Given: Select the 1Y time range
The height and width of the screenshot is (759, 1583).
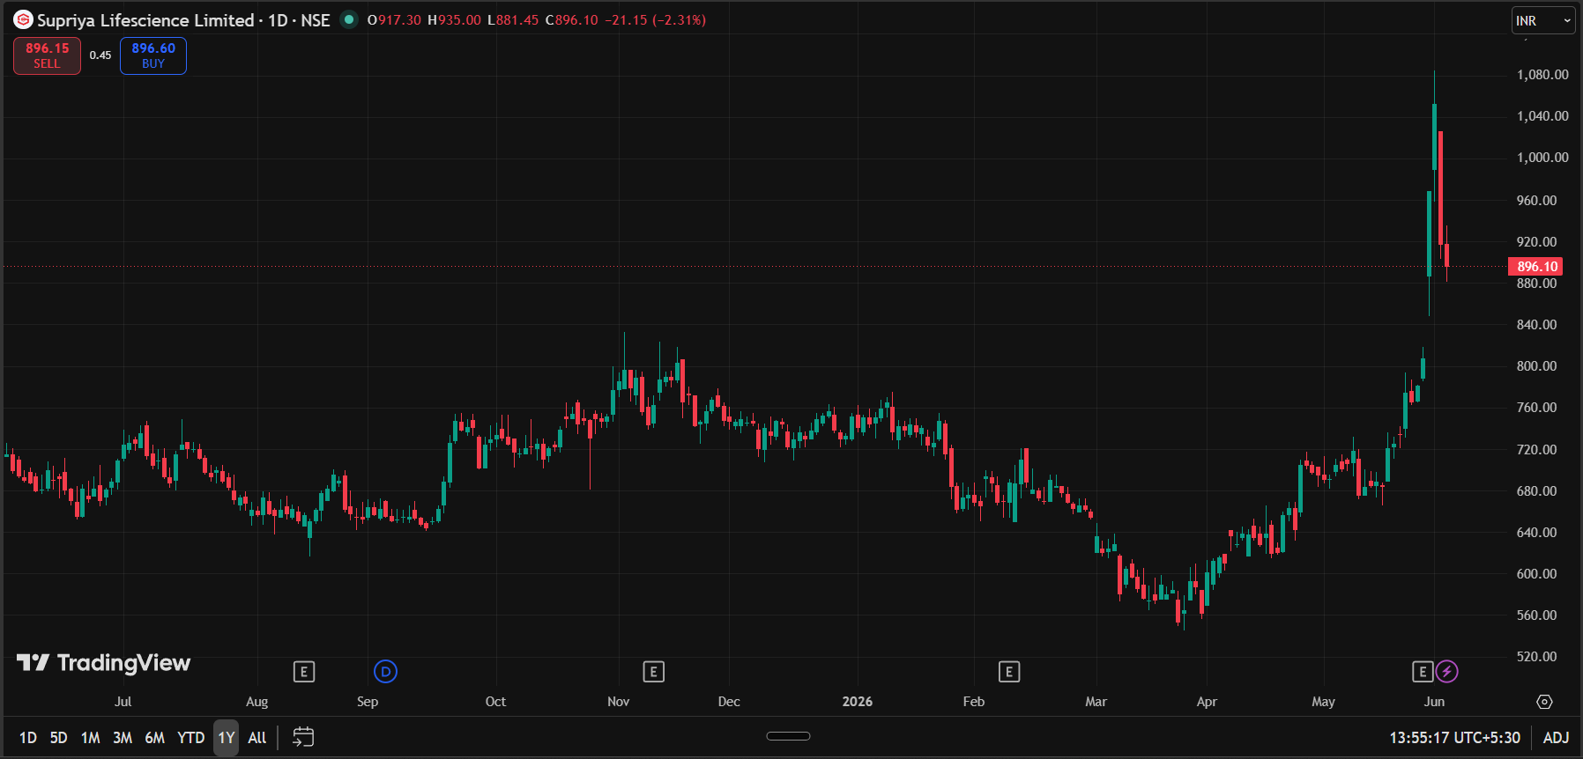Looking at the screenshot, I should point(227,738).
